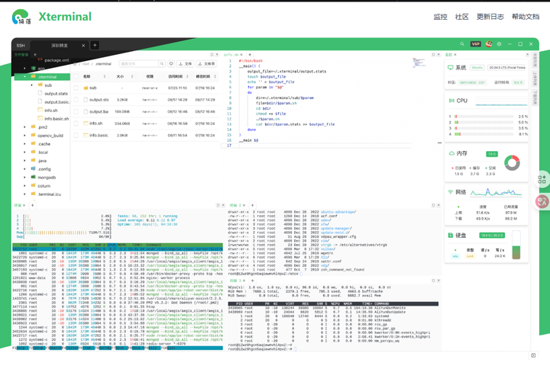The image size is (550, 369).
Task: Expand the sub folder in the tree
Action: (x=32, y=85)
